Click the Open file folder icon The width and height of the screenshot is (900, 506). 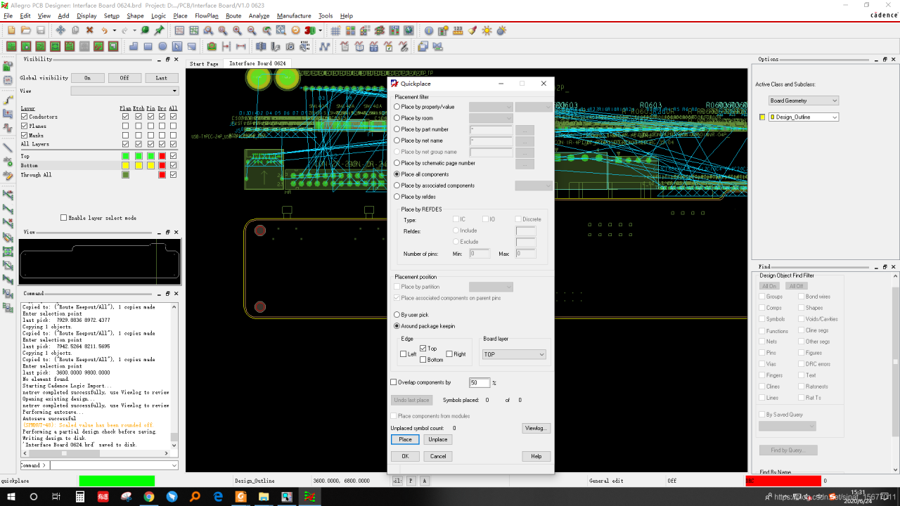pyautogui.click(x=26, y=30)
